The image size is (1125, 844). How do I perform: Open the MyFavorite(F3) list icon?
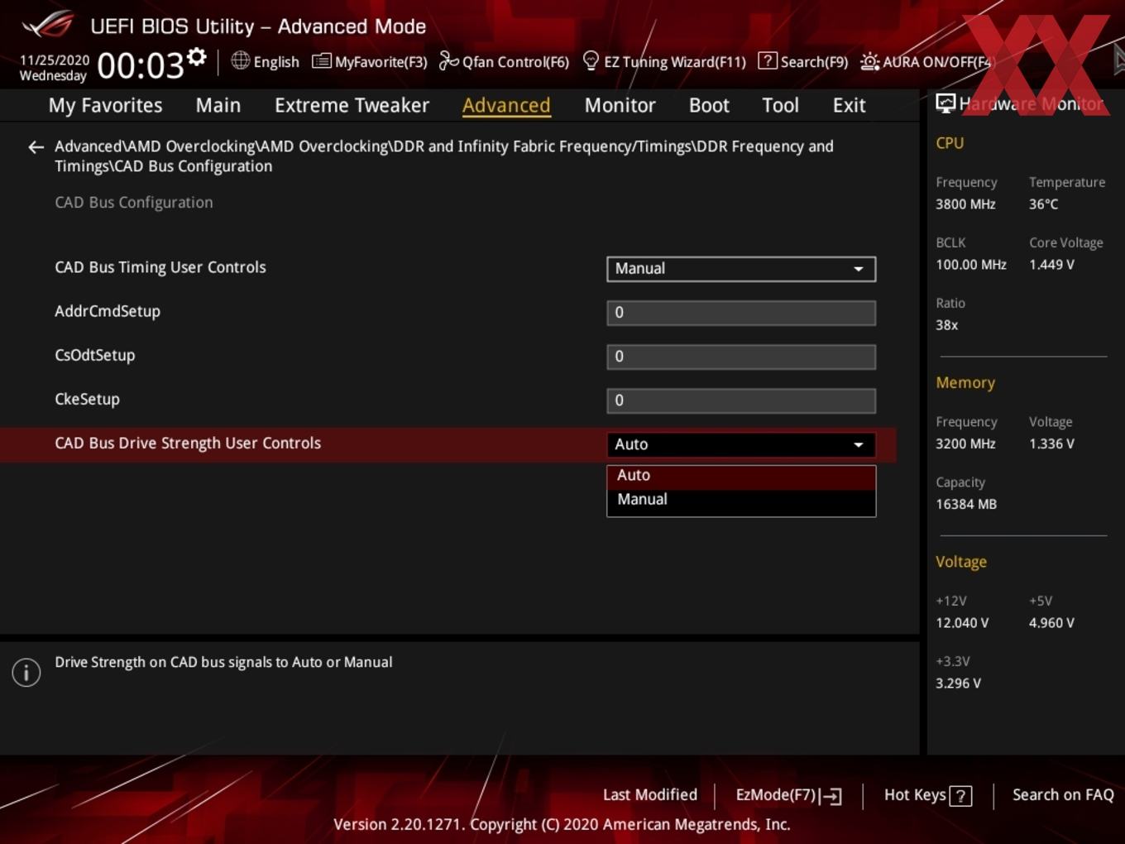321,61
